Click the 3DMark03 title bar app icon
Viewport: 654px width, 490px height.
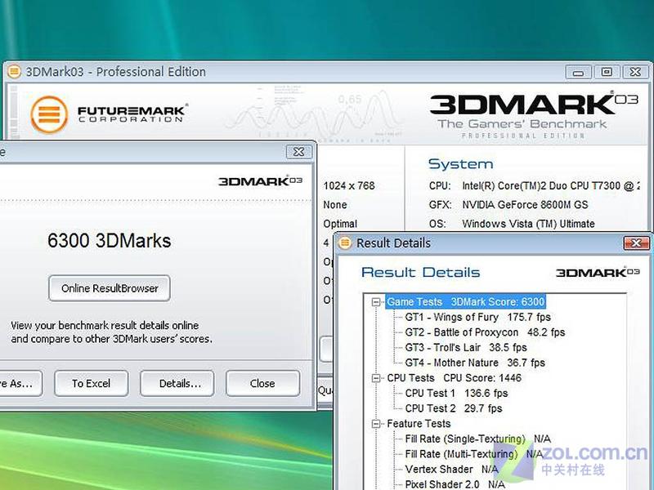click(14, 72)
